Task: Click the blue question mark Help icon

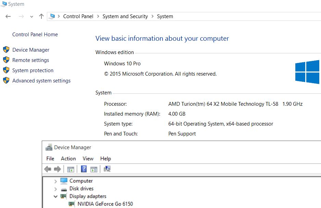Action: point(84,169)
